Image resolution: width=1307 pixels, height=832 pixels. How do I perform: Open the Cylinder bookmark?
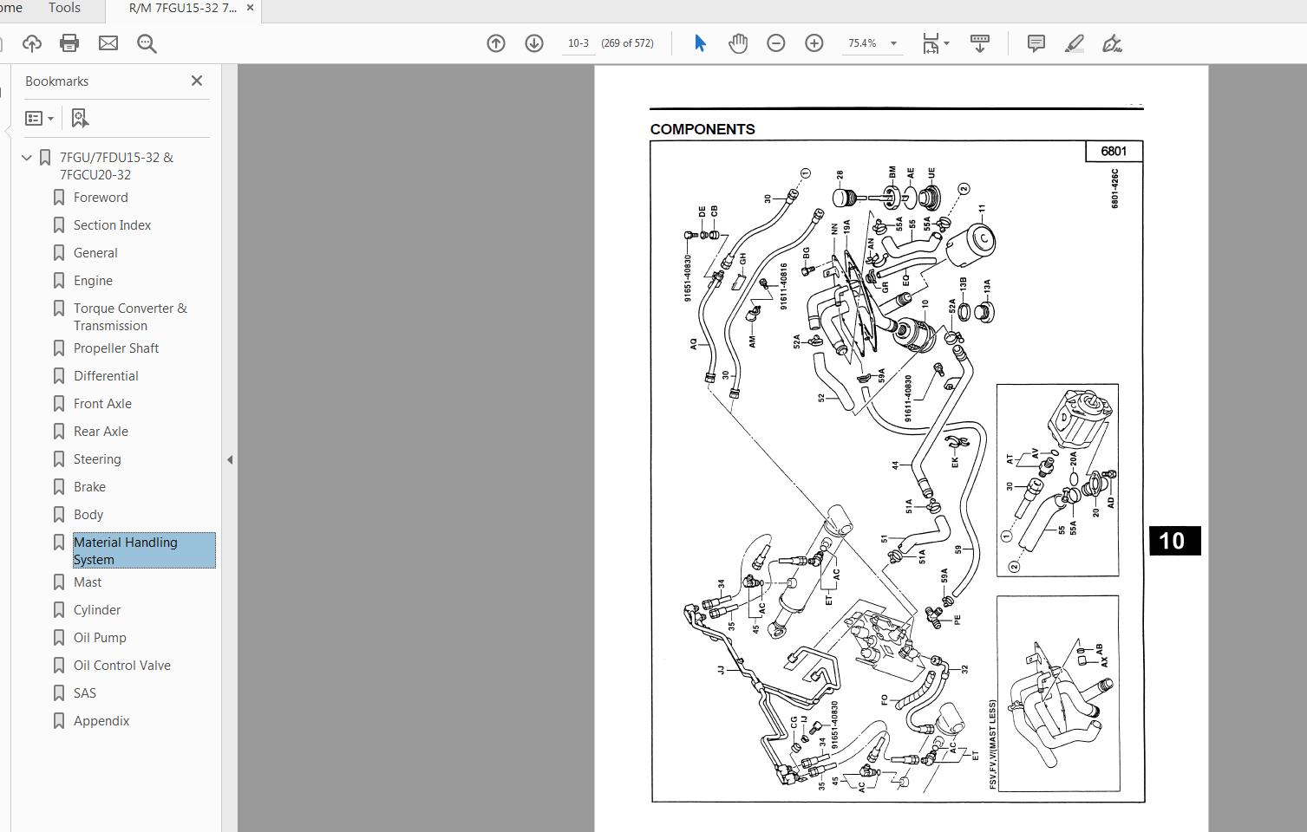point(97,610)
